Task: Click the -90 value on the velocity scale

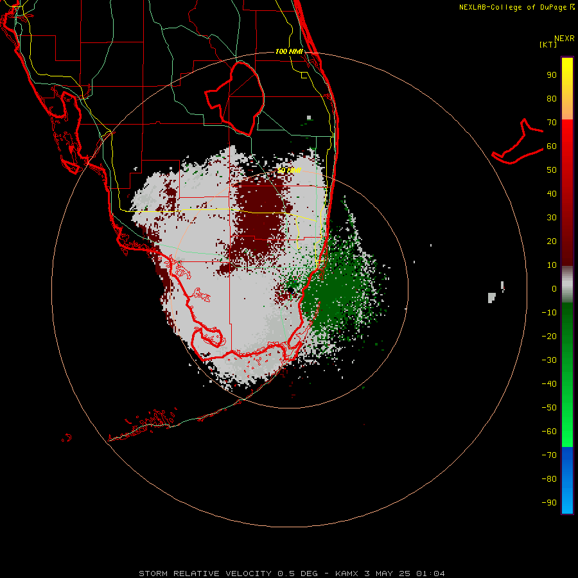Action: pos(549,503)
